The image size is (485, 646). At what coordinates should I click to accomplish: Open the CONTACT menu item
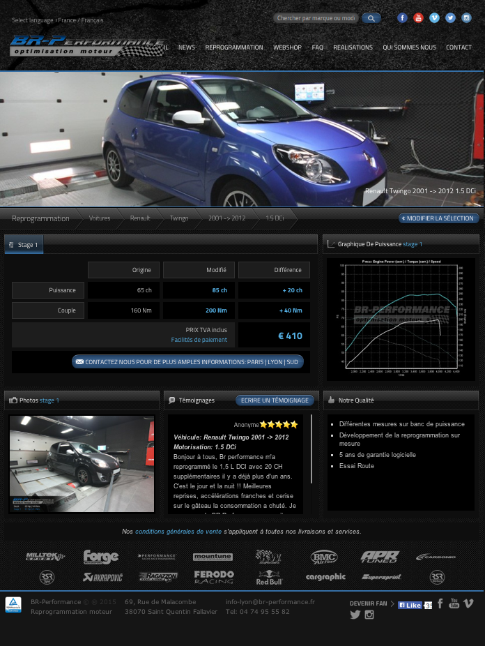[x=459, y=47]
